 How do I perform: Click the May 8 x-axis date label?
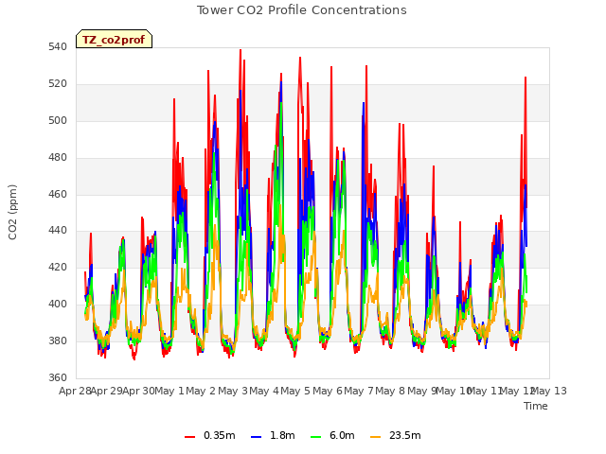(x=390, y=391)
